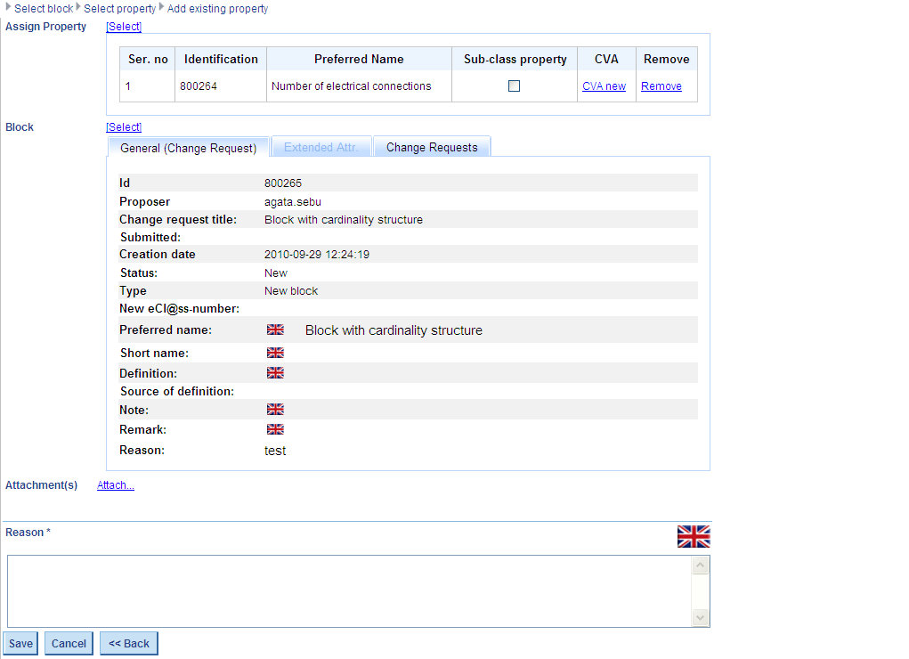Click the UK flag in Definition row
This screenshot has height=659, width=909.
click(275, 373)
